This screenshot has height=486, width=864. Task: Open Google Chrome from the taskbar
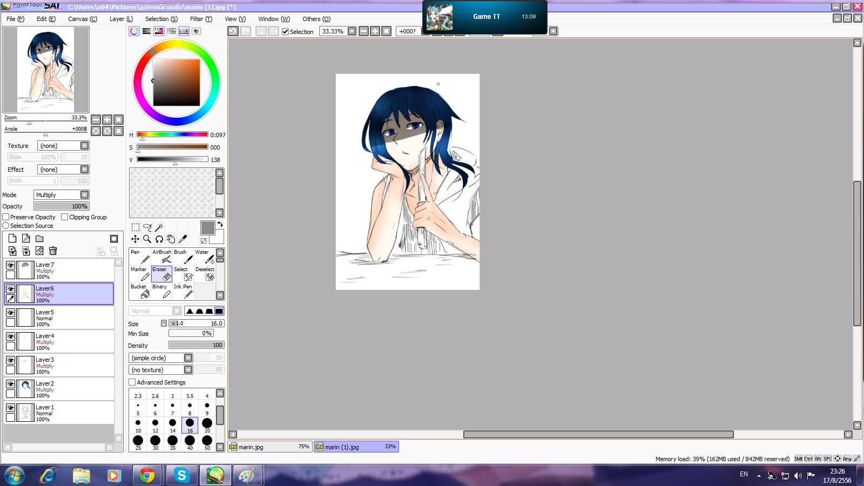tap(147, 475)
